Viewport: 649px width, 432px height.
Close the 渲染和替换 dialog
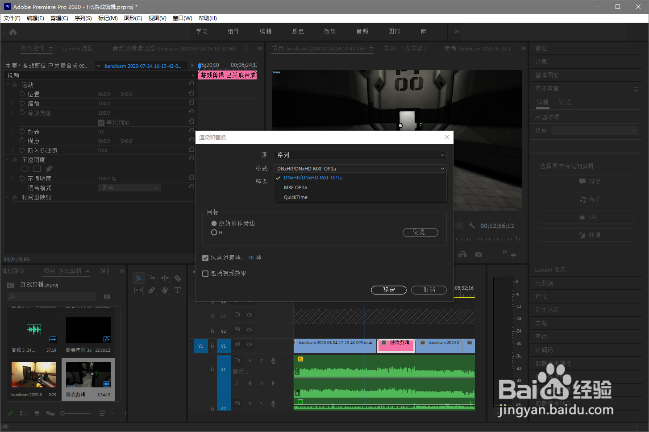[x=447, y=137]
